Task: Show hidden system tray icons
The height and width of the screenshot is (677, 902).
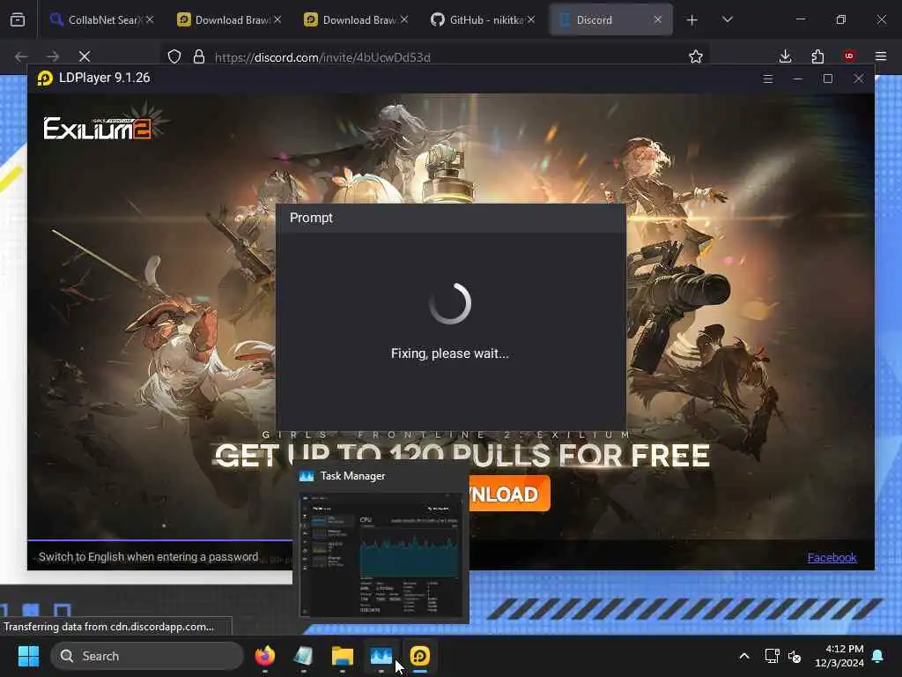Action: 743,656
